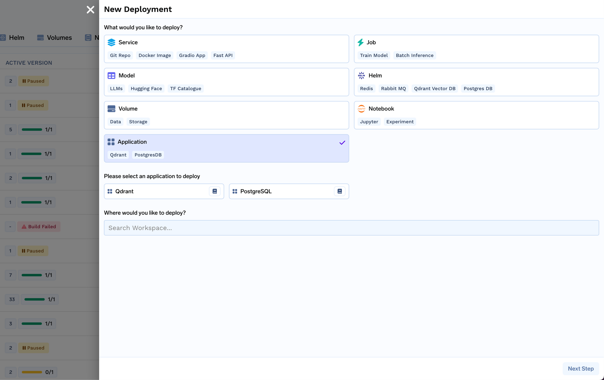604x380 pixels.
Task: Click the Model purple table icon
Action: (111, 76)
